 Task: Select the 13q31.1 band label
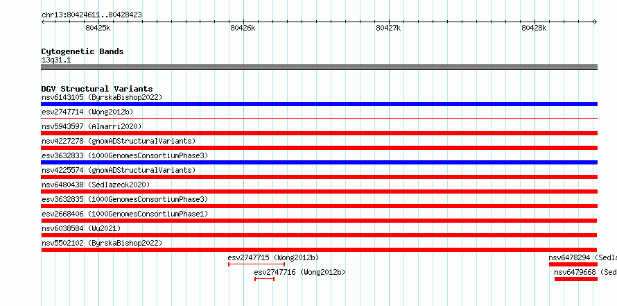56,60
